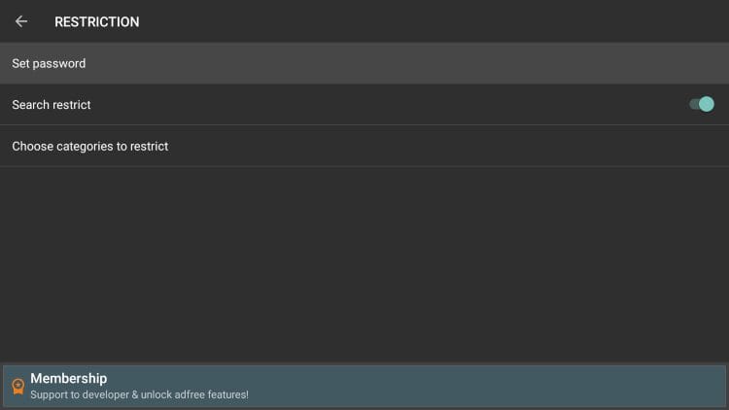
Task: Select the Search restrict text label
Action: (x=52, y=104)
